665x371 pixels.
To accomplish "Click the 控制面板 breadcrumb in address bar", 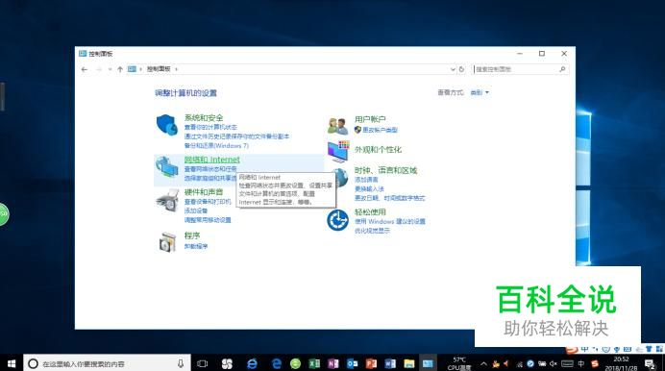I will 159,69.
